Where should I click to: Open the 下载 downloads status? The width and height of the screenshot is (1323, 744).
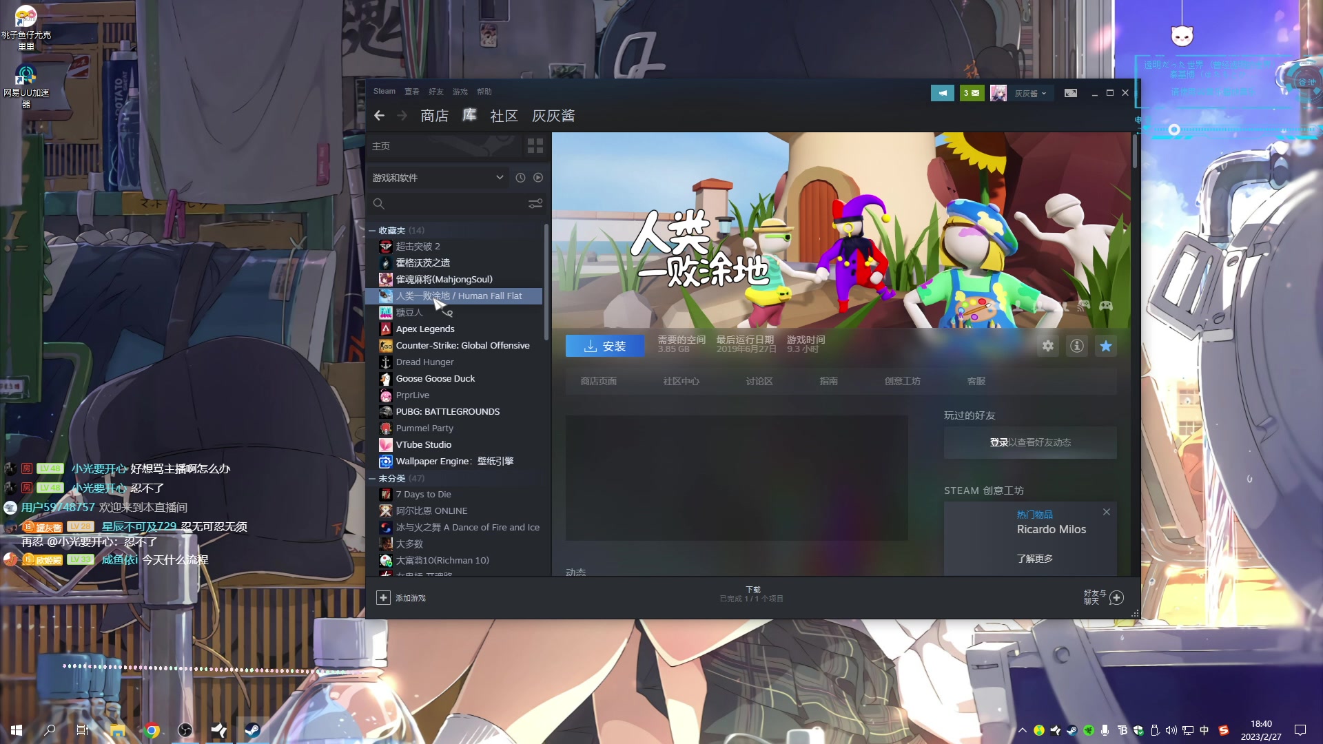coord(752,594)
